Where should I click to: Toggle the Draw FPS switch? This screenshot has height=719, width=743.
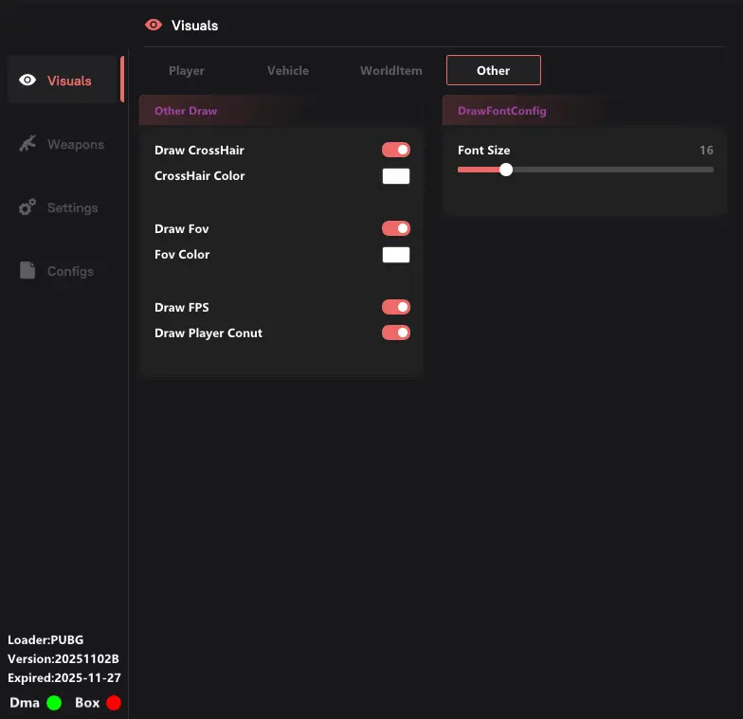coord(396,307)
